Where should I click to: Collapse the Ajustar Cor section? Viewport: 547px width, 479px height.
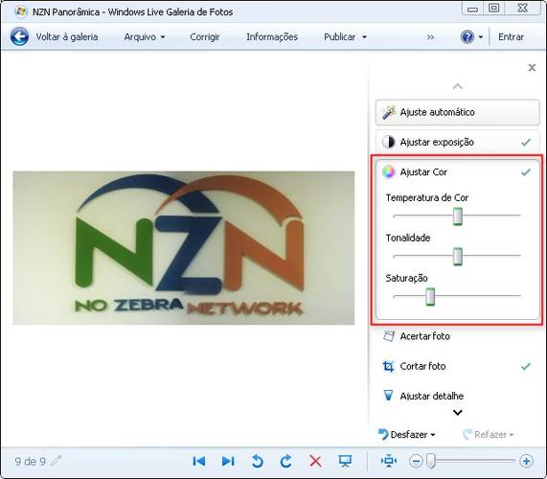coord(457,172)
